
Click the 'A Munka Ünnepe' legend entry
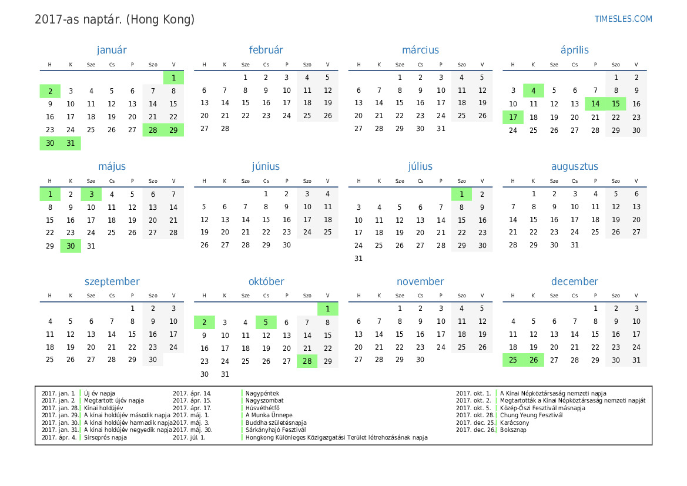click(x=269, y=415)
